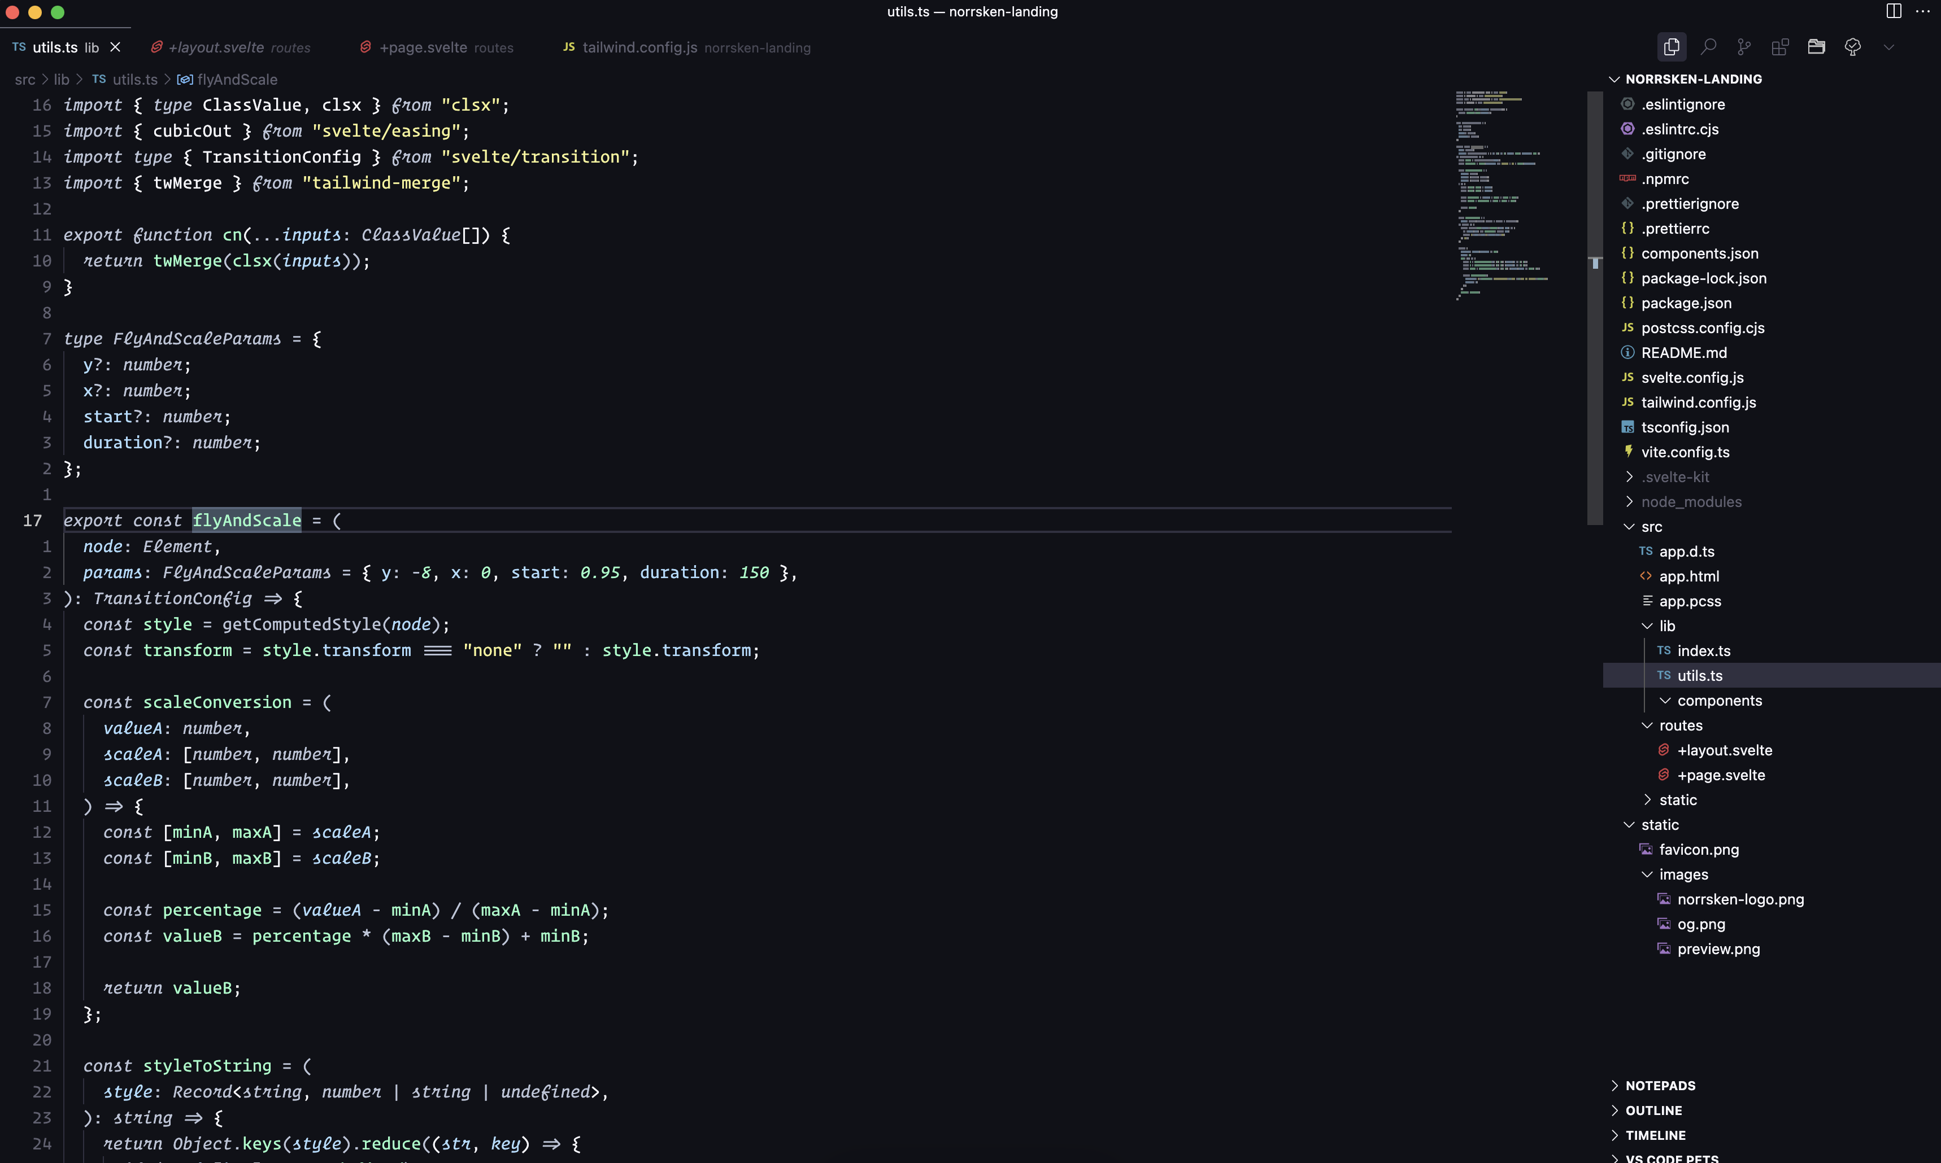This screenshot has width=1941, height=1163.
Task: Click the flyAndScale breadcrumb item
Action: point(237,79)
